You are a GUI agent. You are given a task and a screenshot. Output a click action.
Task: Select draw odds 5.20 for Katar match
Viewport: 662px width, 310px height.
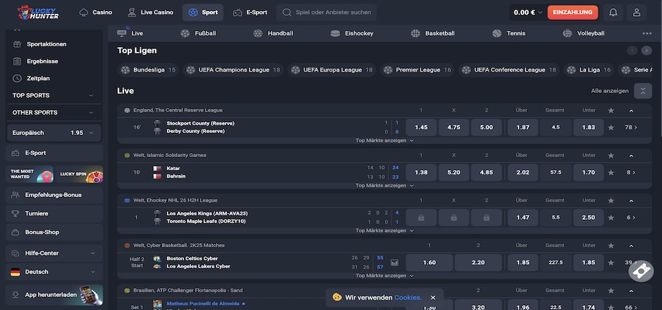pyautogui.click(x=454, y=172)
